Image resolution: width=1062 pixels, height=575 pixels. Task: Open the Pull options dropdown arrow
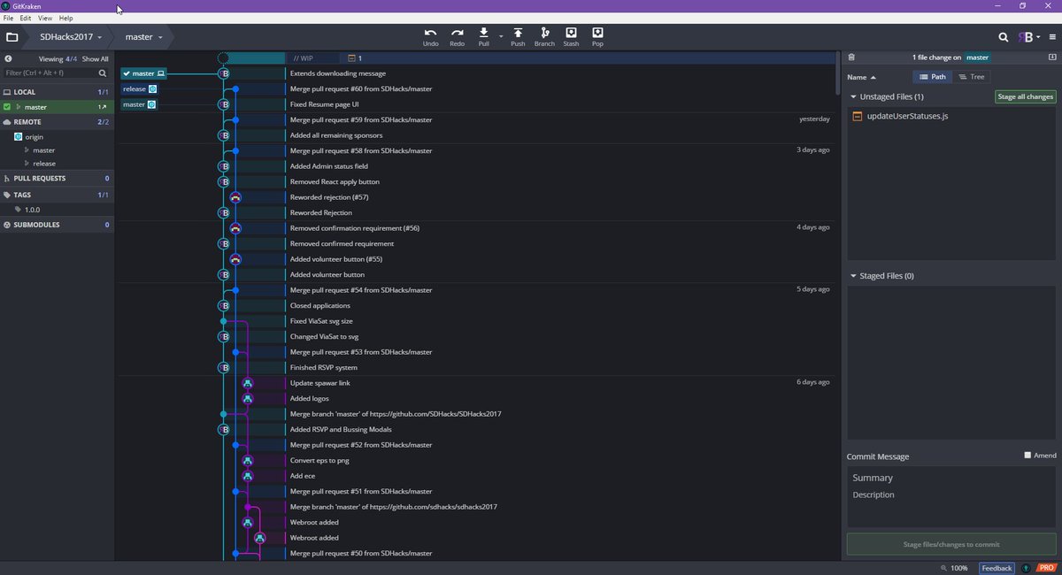click(x=501, y=36)
